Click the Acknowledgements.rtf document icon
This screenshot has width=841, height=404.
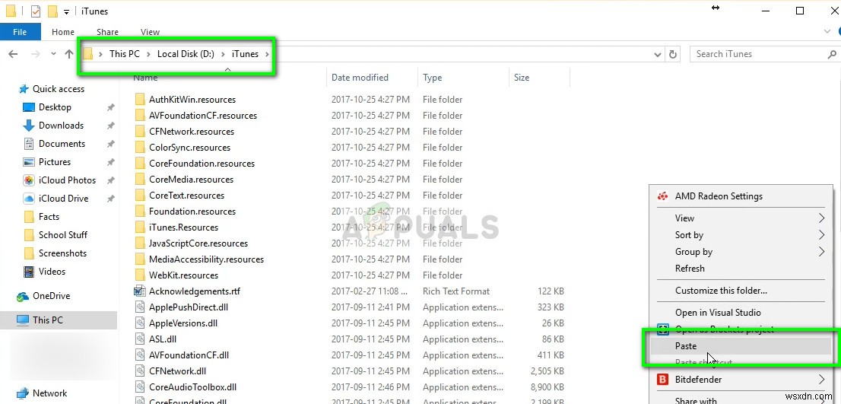click(x=140, y=291)
